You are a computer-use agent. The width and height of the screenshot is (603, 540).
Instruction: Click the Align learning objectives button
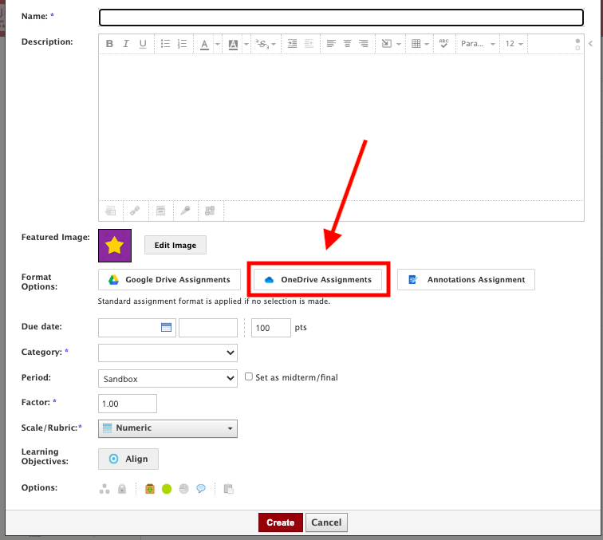pos(128,459)
